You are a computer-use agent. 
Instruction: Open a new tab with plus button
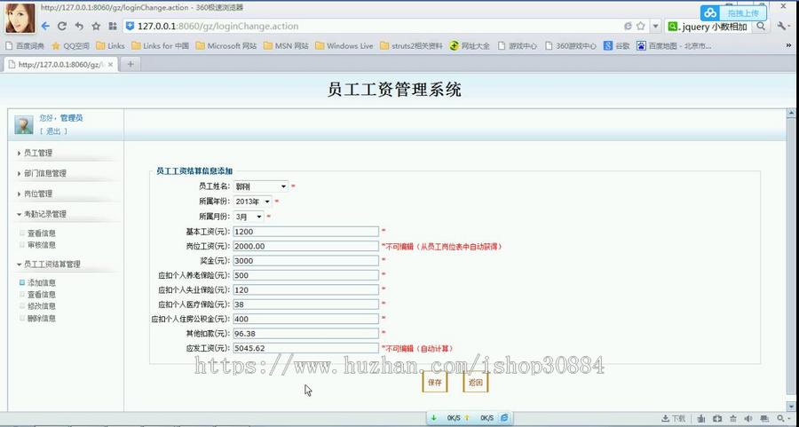131,64
